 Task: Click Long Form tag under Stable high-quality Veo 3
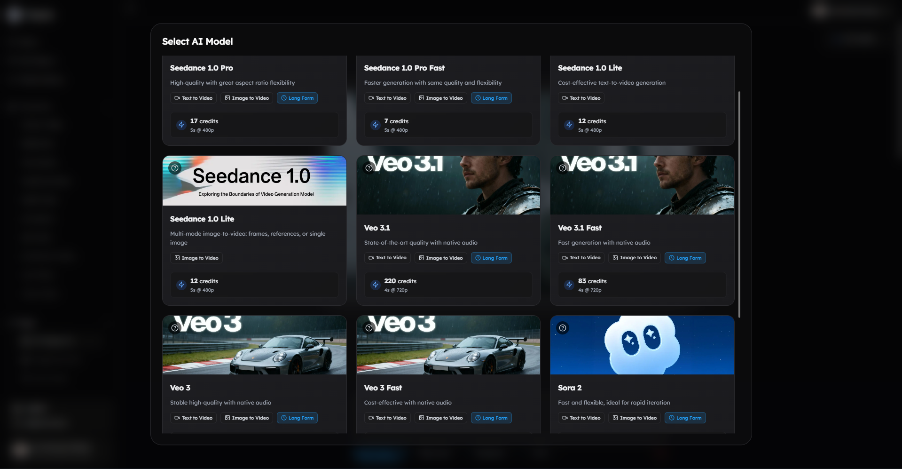click(297, 418)
